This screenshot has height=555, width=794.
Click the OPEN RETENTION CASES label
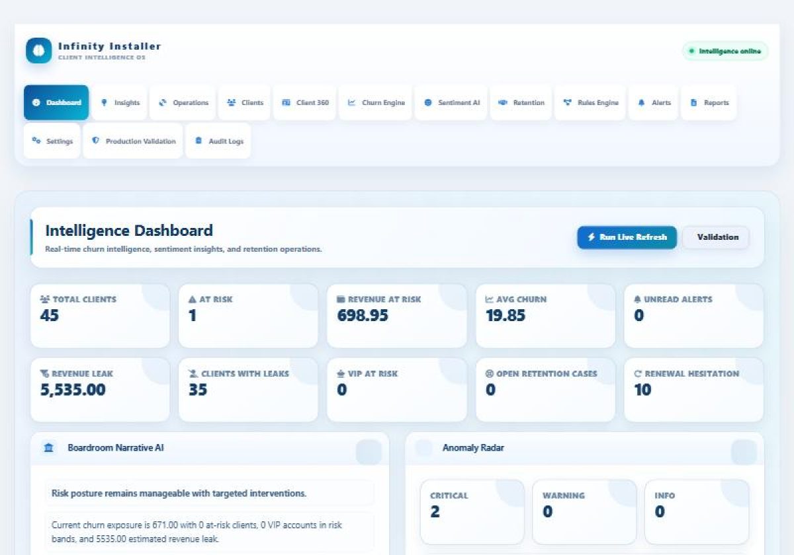(x=547, y=373)
